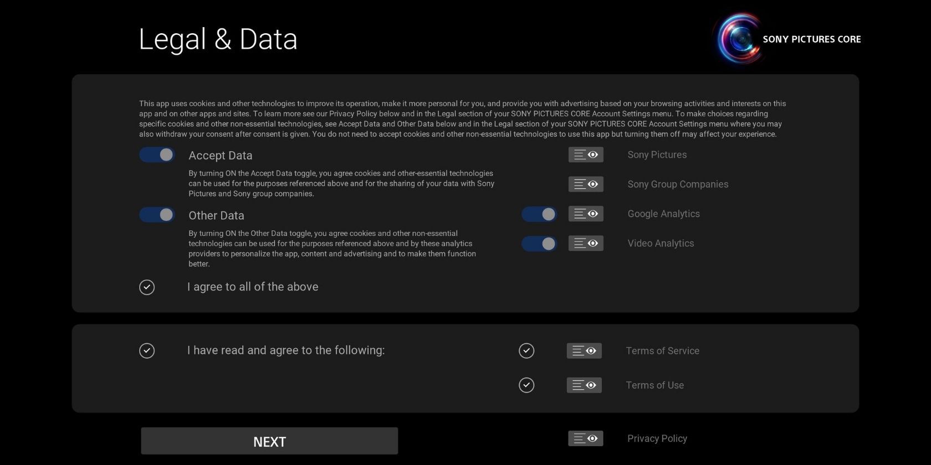View the Sony Pictures data details

(x=586, y=154)
